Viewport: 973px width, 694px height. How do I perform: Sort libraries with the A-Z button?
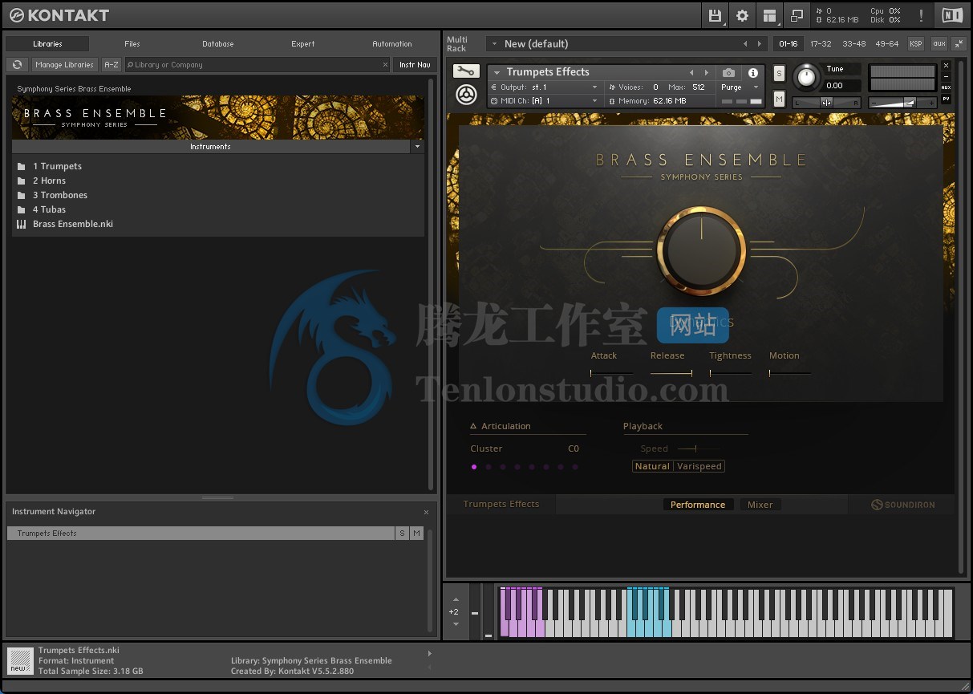pos(111,65)
